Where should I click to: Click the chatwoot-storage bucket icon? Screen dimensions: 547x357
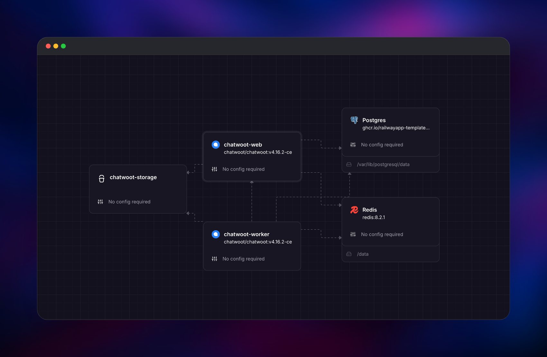coord(102,178)
